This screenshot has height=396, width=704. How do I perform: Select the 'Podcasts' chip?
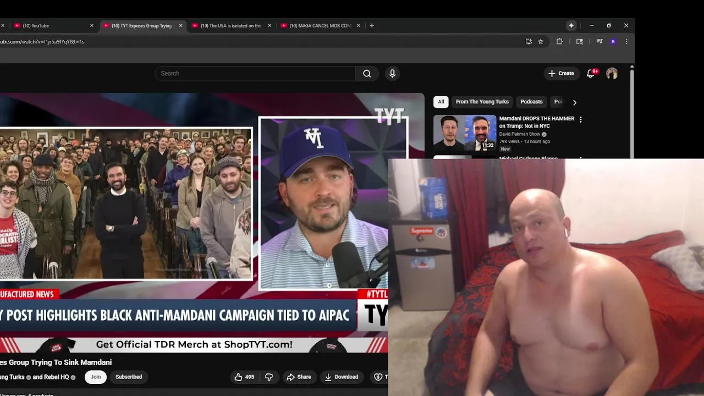pyautogui.click(x=531, y=102)
